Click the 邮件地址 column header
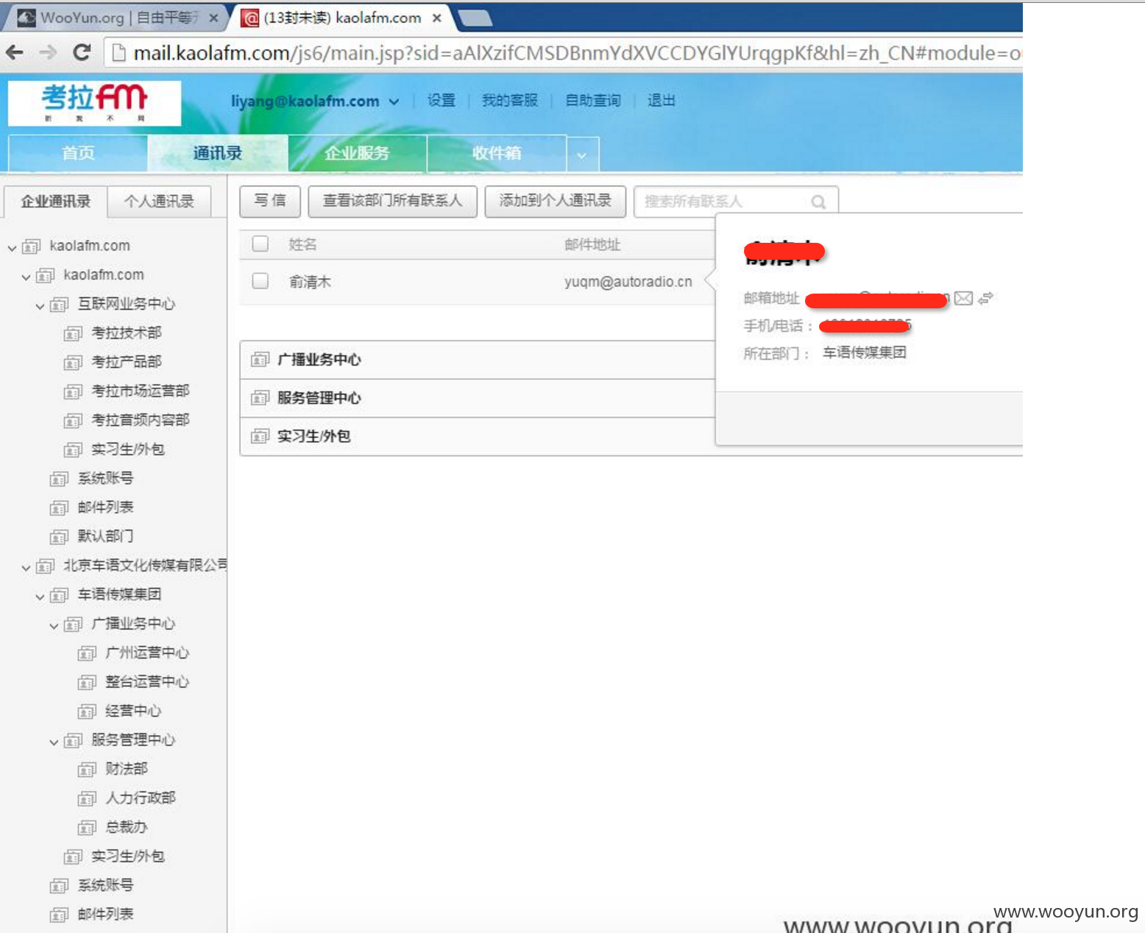 coord(592,245)
